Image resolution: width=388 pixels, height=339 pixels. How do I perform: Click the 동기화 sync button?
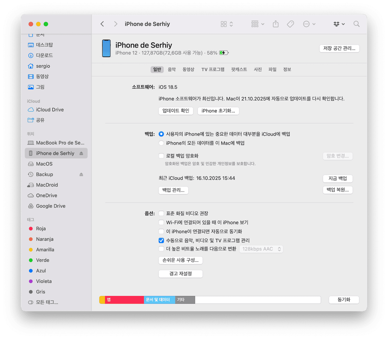point(344,300)
